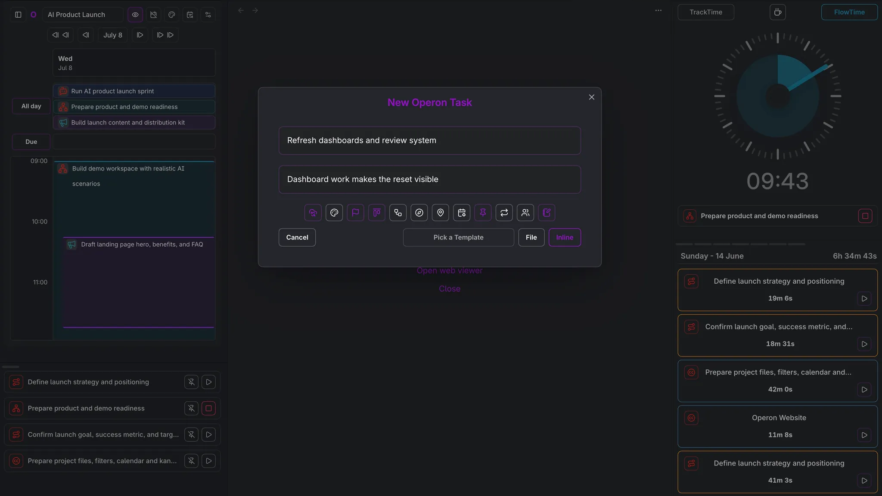Stop the active timer beside the clock's task

(x=865, y=216)
